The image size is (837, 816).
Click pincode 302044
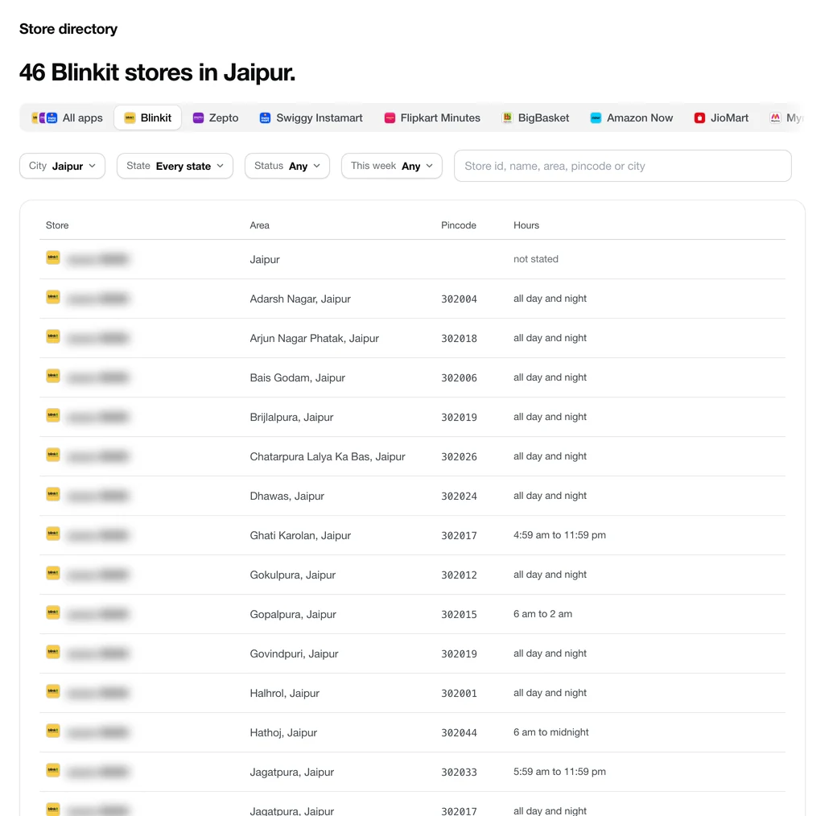(x=459, y=733)
